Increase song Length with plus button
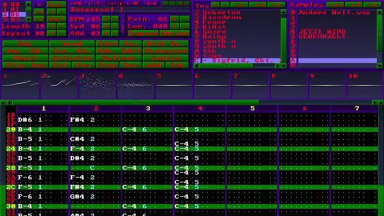The width and height of the screenshot is (384, 216). [52, 26]
